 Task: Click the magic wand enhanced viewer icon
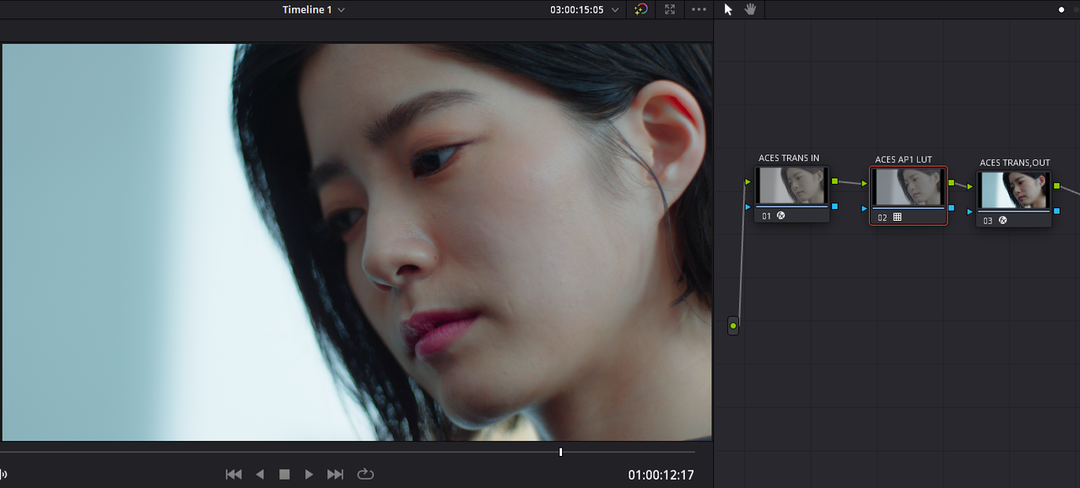click(641, 9)
